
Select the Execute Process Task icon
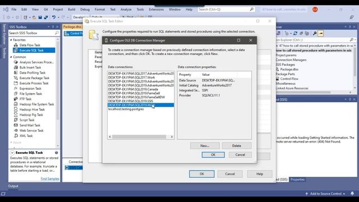16,83
